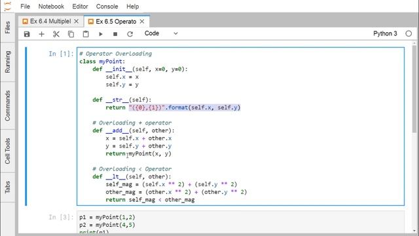Open the Commands sidebar panel

[x=7, y=106]
